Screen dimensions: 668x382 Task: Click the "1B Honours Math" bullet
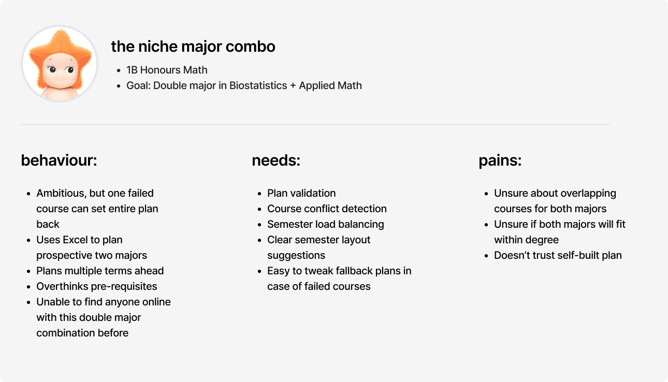click(x=167, y=70)
